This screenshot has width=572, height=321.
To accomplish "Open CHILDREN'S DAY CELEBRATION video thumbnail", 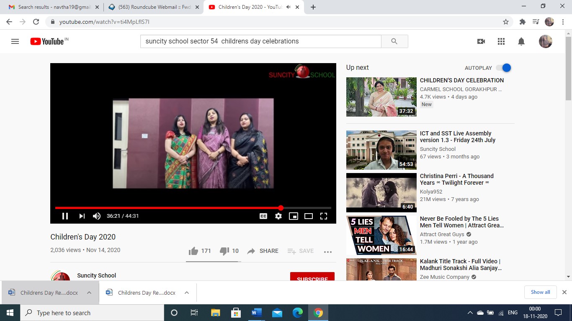I will pos(381,97).
